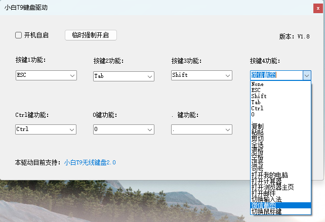Open the 小白T9无线键盘2.0 link

point(90,162)
